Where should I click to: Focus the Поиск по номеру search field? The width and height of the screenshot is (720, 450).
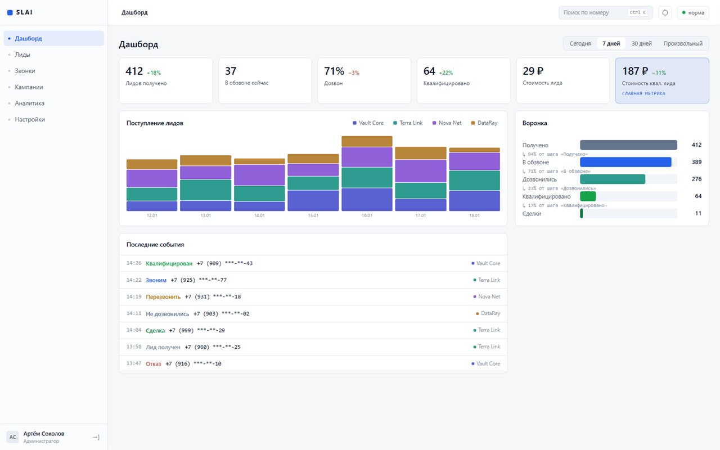point(605,12)
